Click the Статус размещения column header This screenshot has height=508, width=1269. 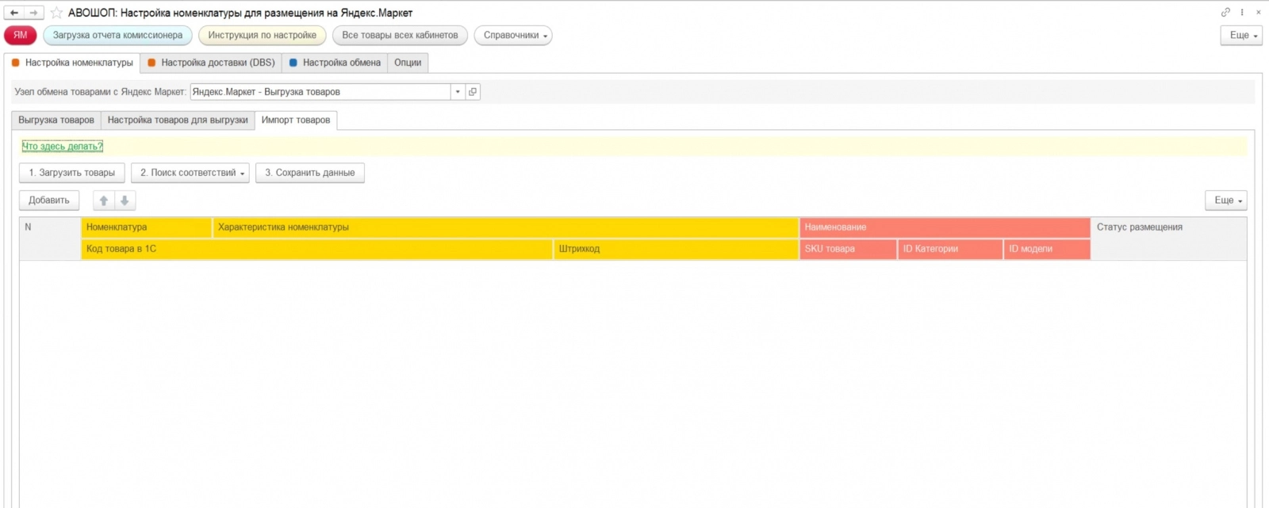(x=1169, y=239)
